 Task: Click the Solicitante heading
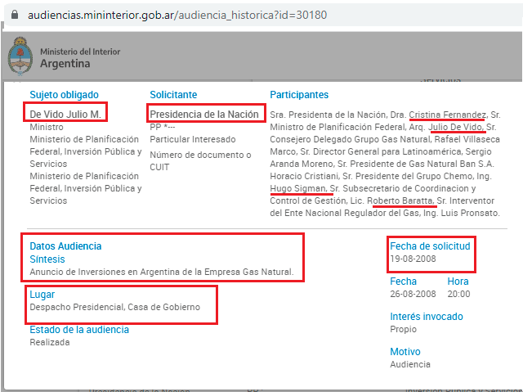tap(173, 95)
